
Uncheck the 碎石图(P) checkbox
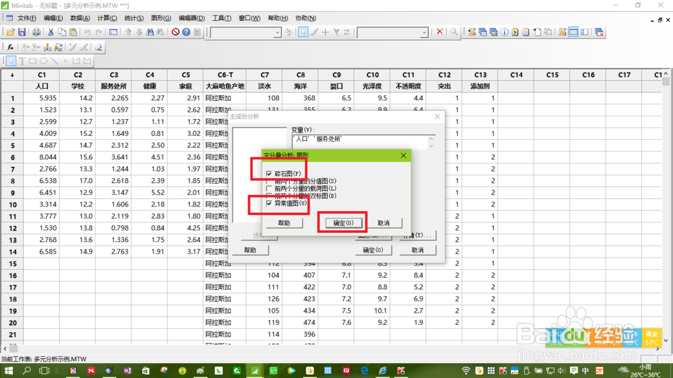point(269,174)
